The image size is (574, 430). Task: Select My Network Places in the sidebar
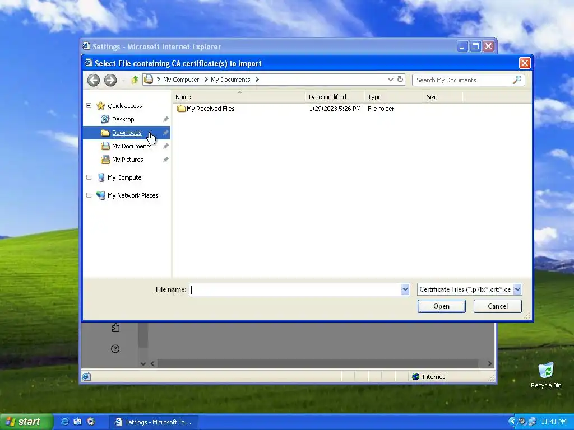pos(133,195)
